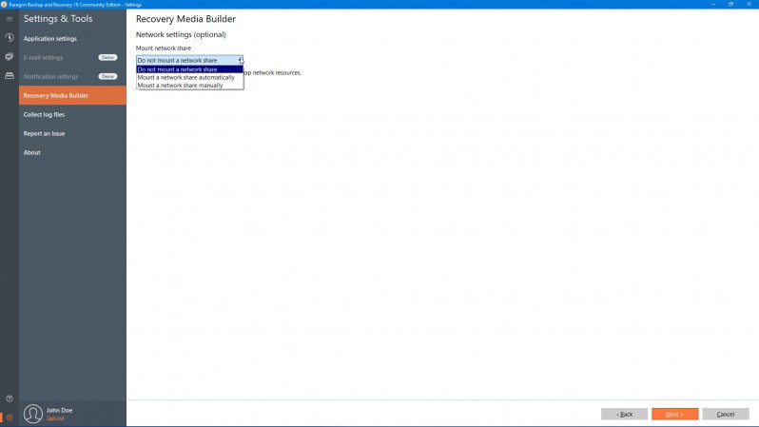Click the Back button
The image size is (759, 427).
click(x=624, y=414)
